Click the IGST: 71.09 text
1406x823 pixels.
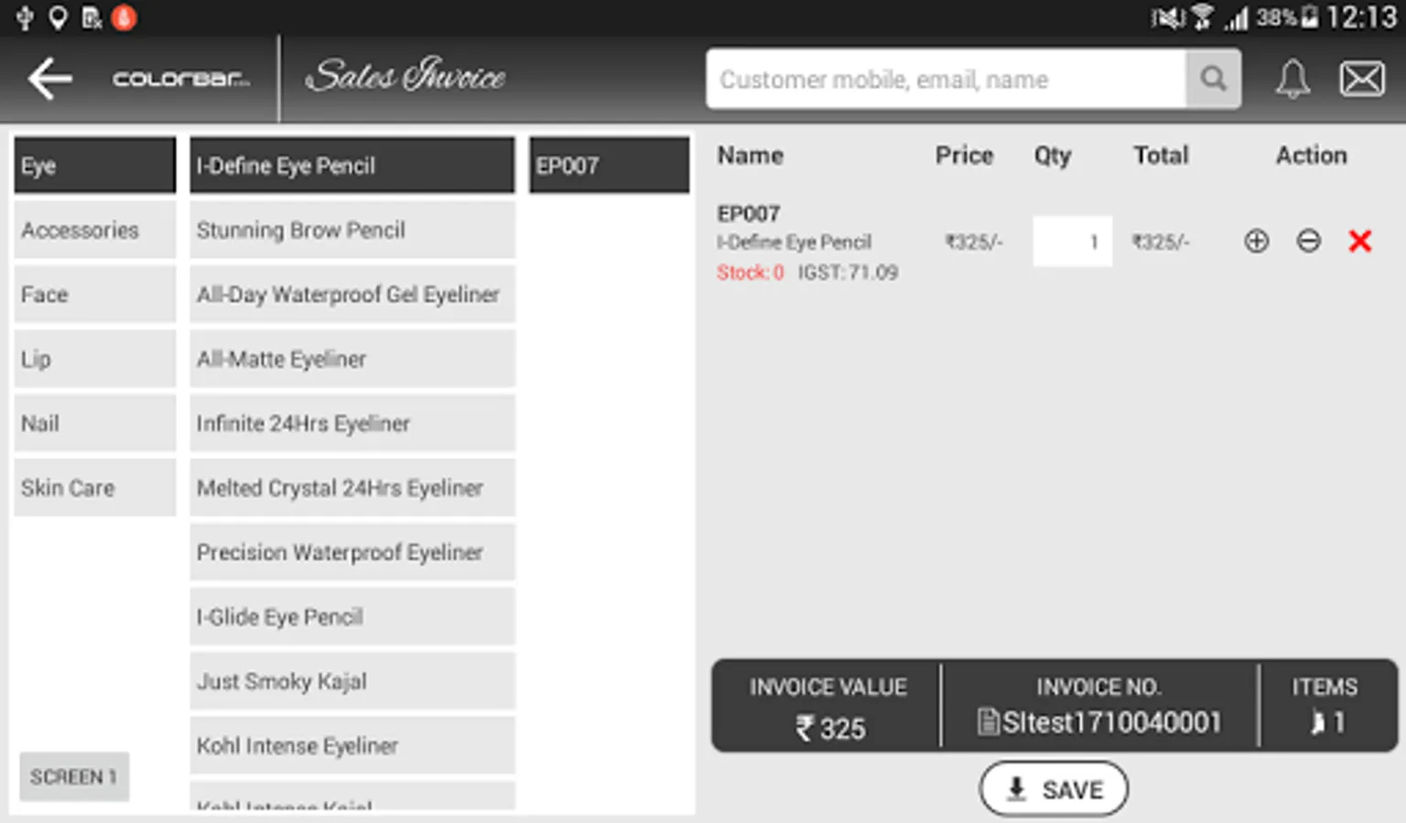coord(848,273)
